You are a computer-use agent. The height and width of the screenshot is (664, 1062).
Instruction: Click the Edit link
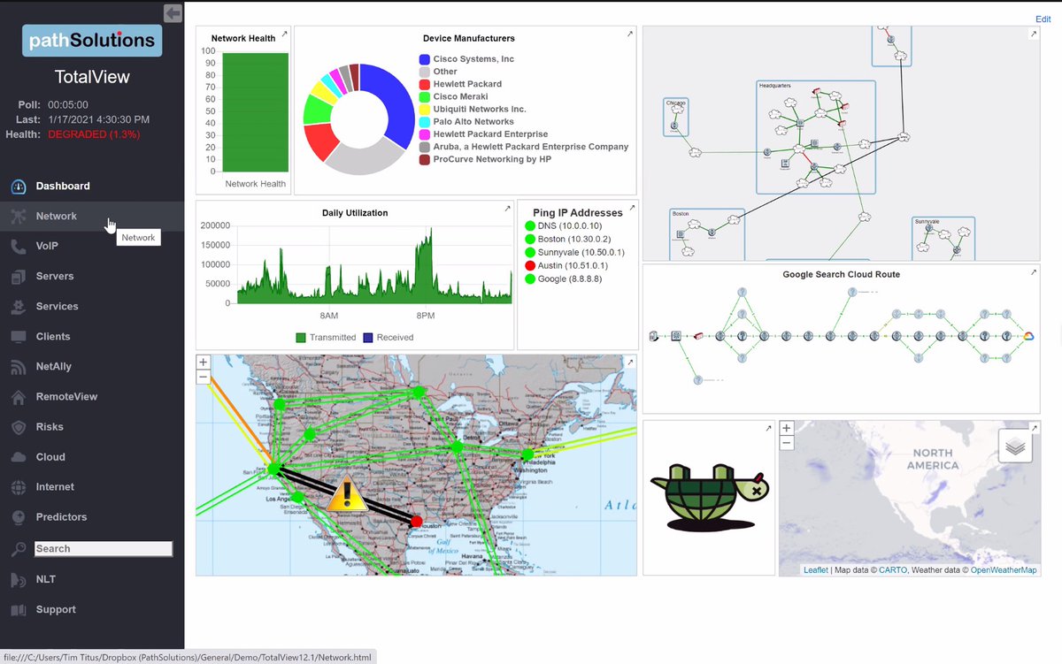(1043, 19)
